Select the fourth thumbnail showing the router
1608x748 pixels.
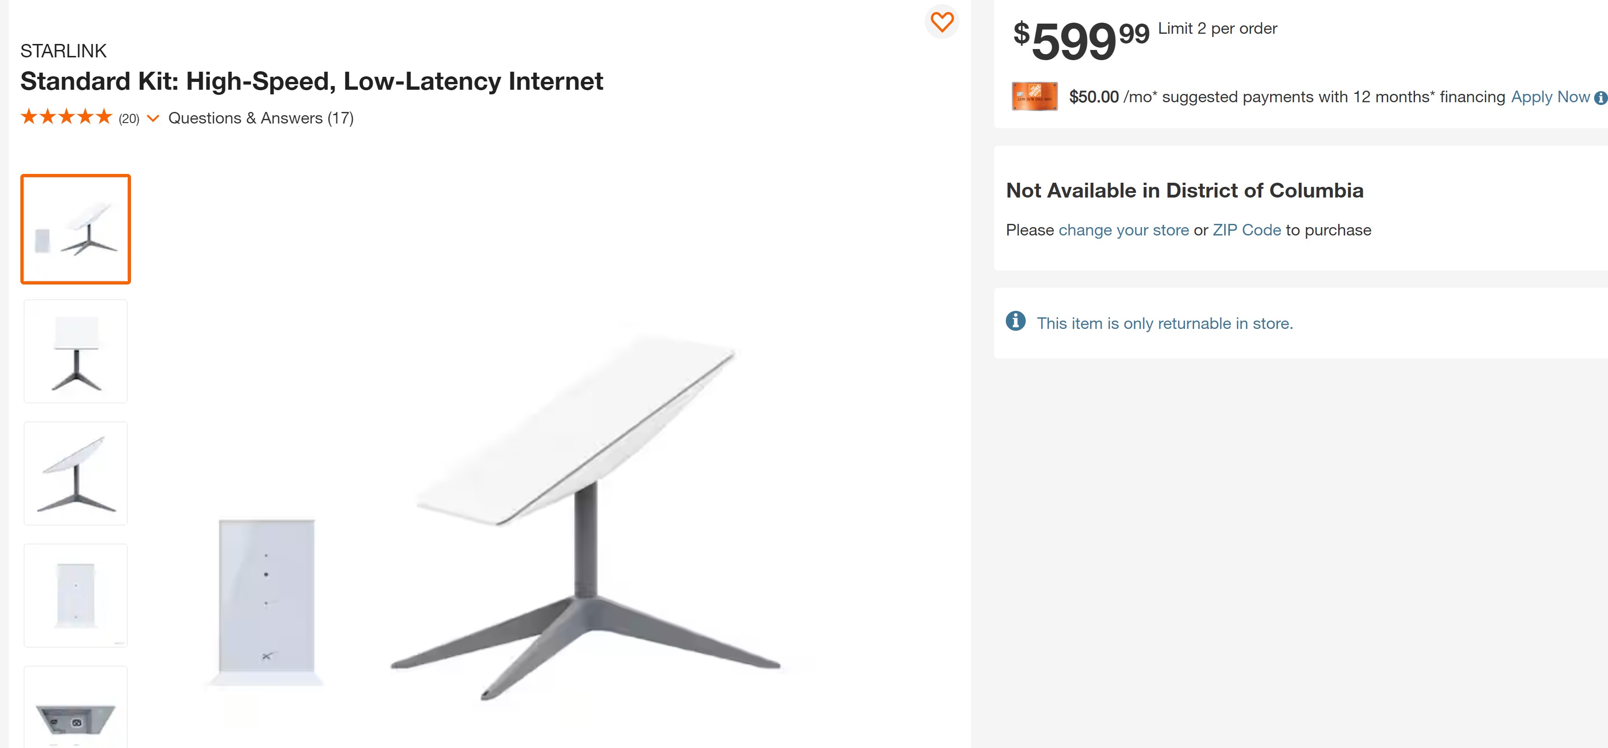pos(75,595)
